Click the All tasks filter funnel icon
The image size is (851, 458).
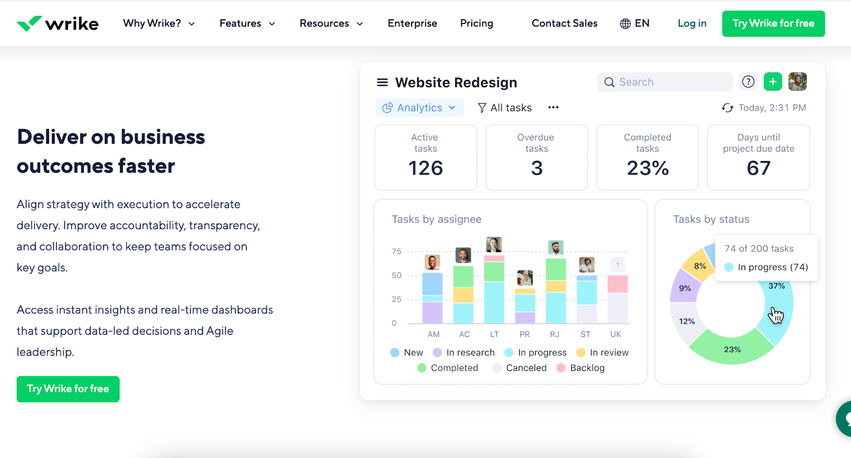482,108
